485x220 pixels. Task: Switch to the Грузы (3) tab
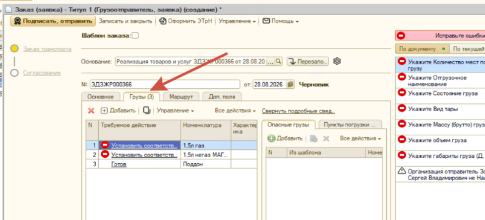[142, 97]
